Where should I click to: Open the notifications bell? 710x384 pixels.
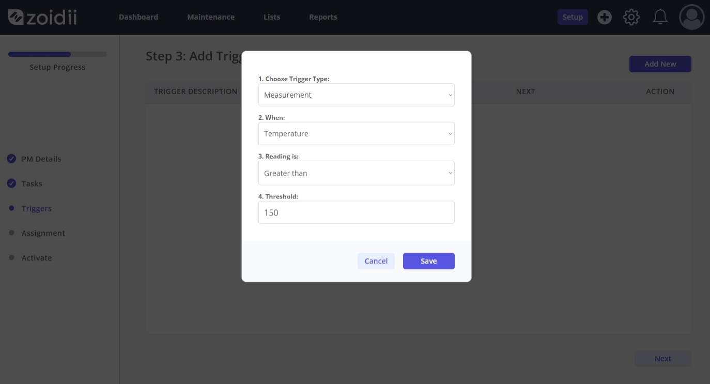point(660,17)
